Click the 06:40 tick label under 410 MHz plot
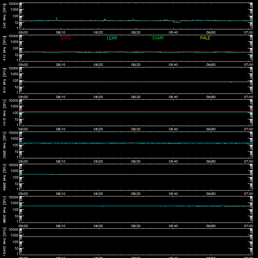The image size is (258, 258). [x=173, y=65]
